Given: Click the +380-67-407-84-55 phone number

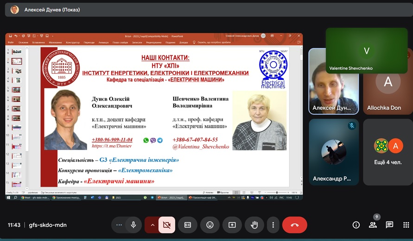Looking at the screenshot, I should (195, 140).
